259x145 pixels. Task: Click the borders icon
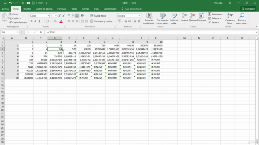point(47,21)
